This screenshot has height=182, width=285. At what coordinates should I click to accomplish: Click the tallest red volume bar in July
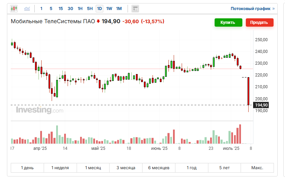(240, 134)
